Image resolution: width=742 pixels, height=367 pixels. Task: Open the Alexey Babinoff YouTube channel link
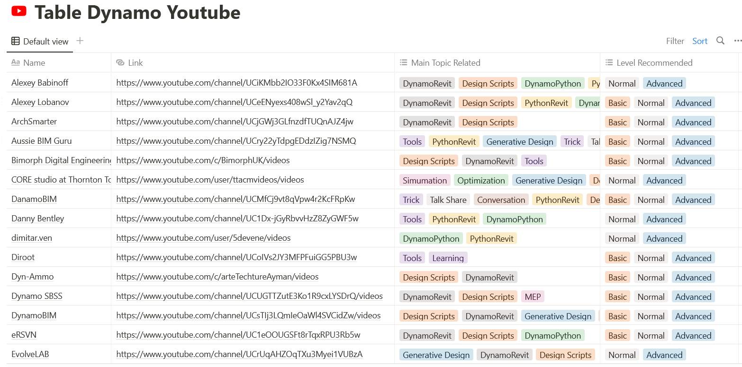click(x=236, y=83)
